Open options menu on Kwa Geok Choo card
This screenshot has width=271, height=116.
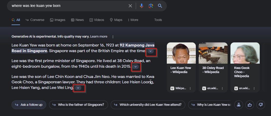click(254, 88)
